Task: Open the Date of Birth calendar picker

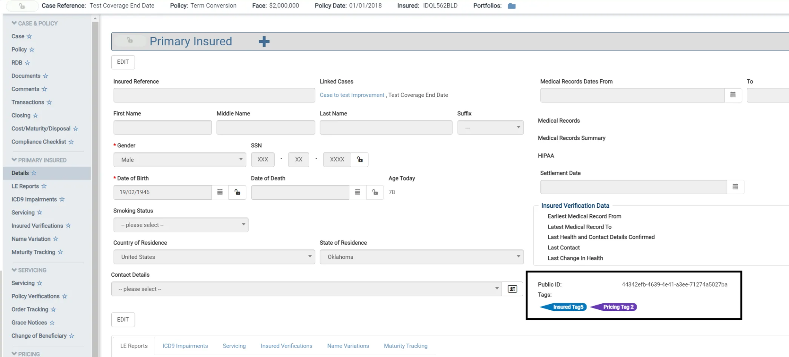Action: pyautogui.click(x=220, y=192)
